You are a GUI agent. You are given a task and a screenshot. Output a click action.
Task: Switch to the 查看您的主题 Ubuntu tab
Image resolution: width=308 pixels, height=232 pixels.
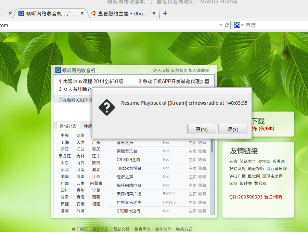coord(123,14)
